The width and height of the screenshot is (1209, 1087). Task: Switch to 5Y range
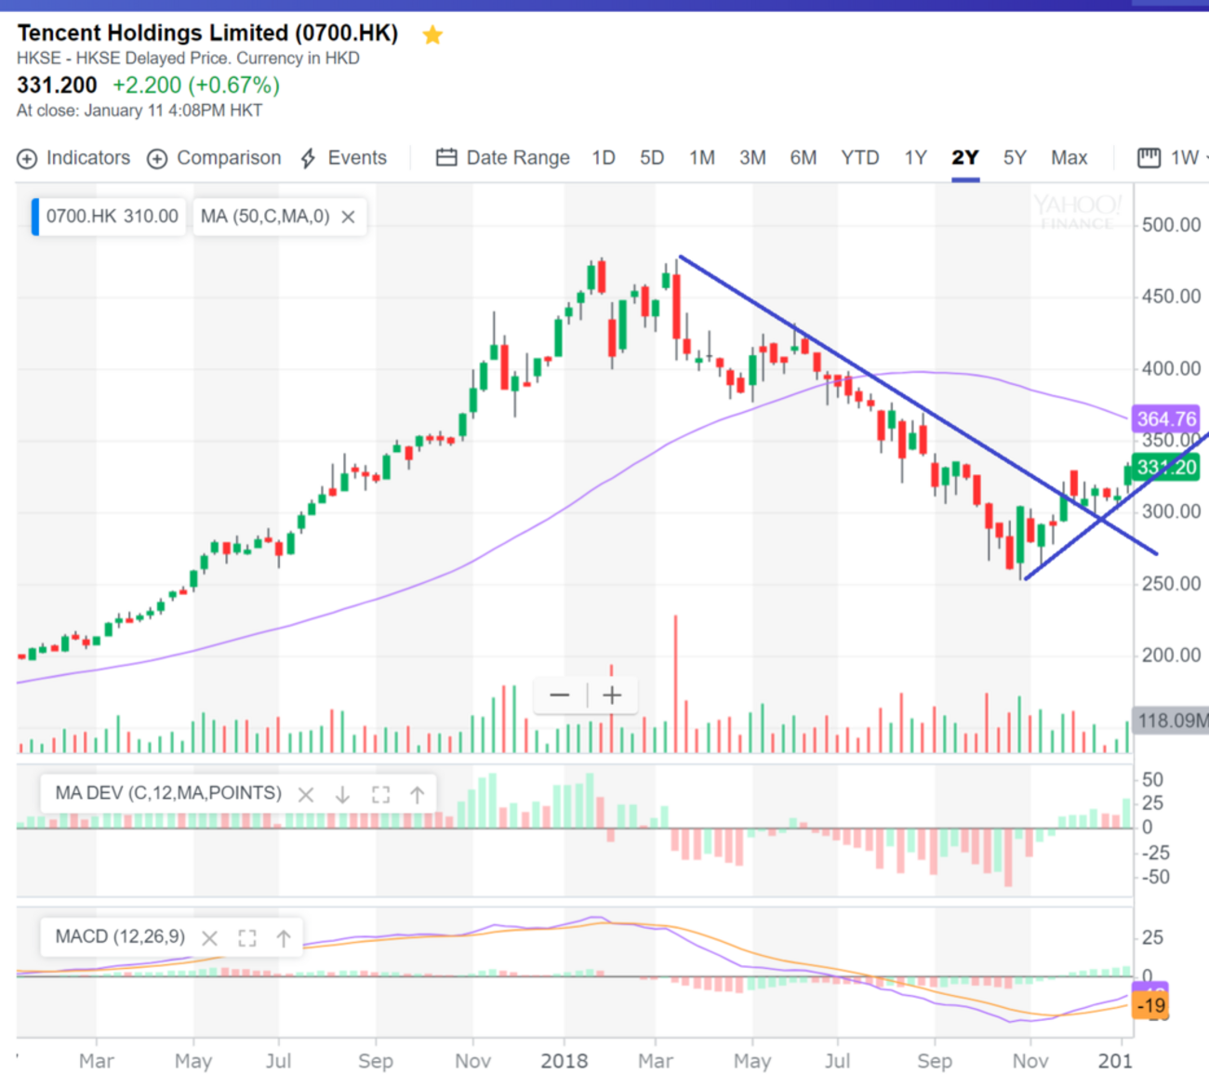pos(1015,158)
